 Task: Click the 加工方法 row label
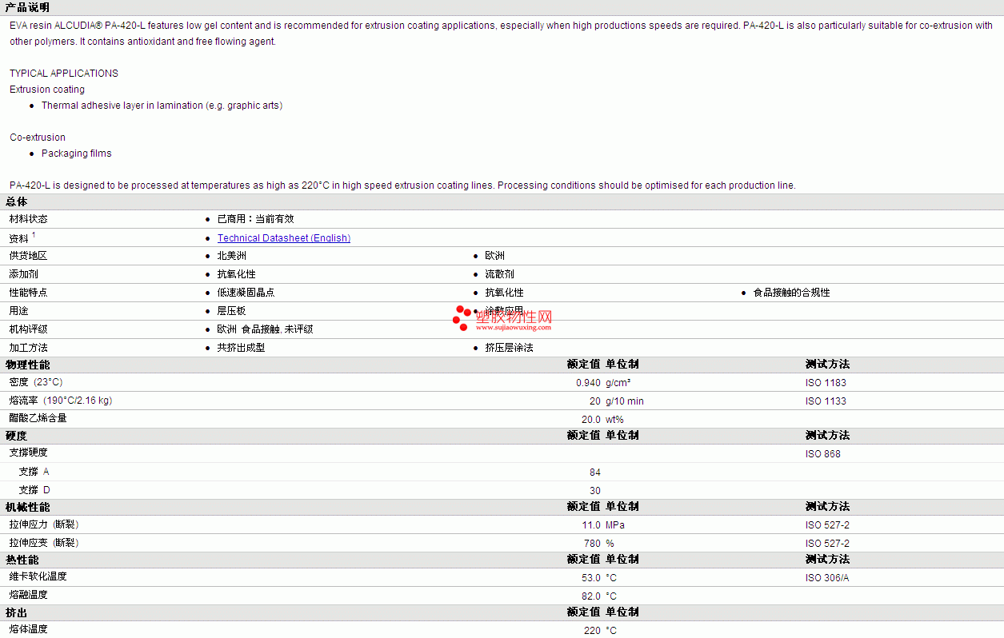[x=29, y=348]
